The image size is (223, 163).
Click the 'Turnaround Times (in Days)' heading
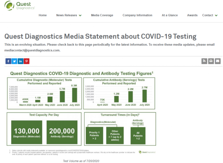(120, 115)
